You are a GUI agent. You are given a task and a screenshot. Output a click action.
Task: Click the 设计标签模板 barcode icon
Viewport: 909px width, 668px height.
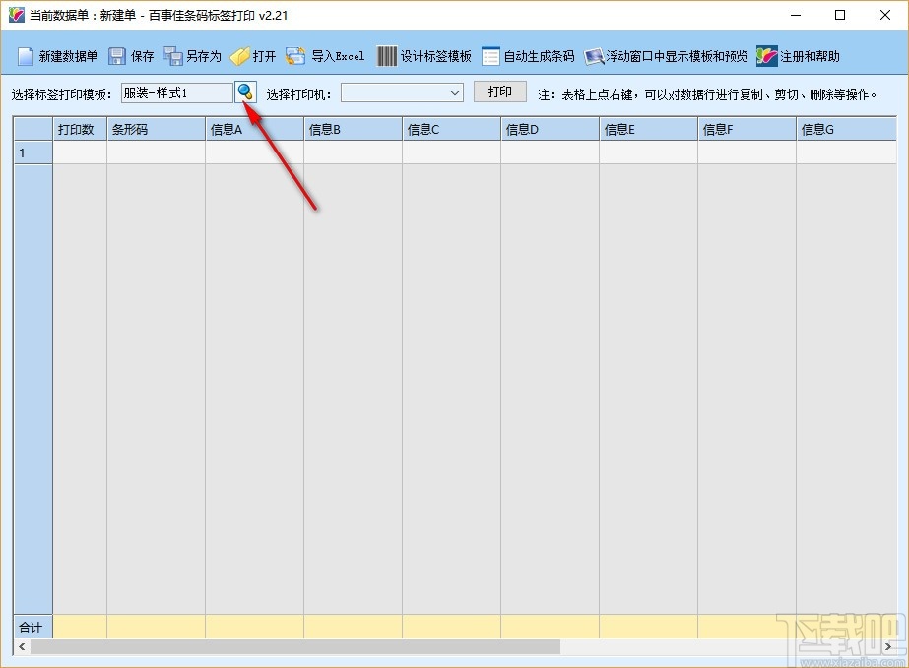387,56
